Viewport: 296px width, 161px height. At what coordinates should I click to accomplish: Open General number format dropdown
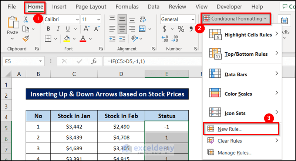click(193, 20)
